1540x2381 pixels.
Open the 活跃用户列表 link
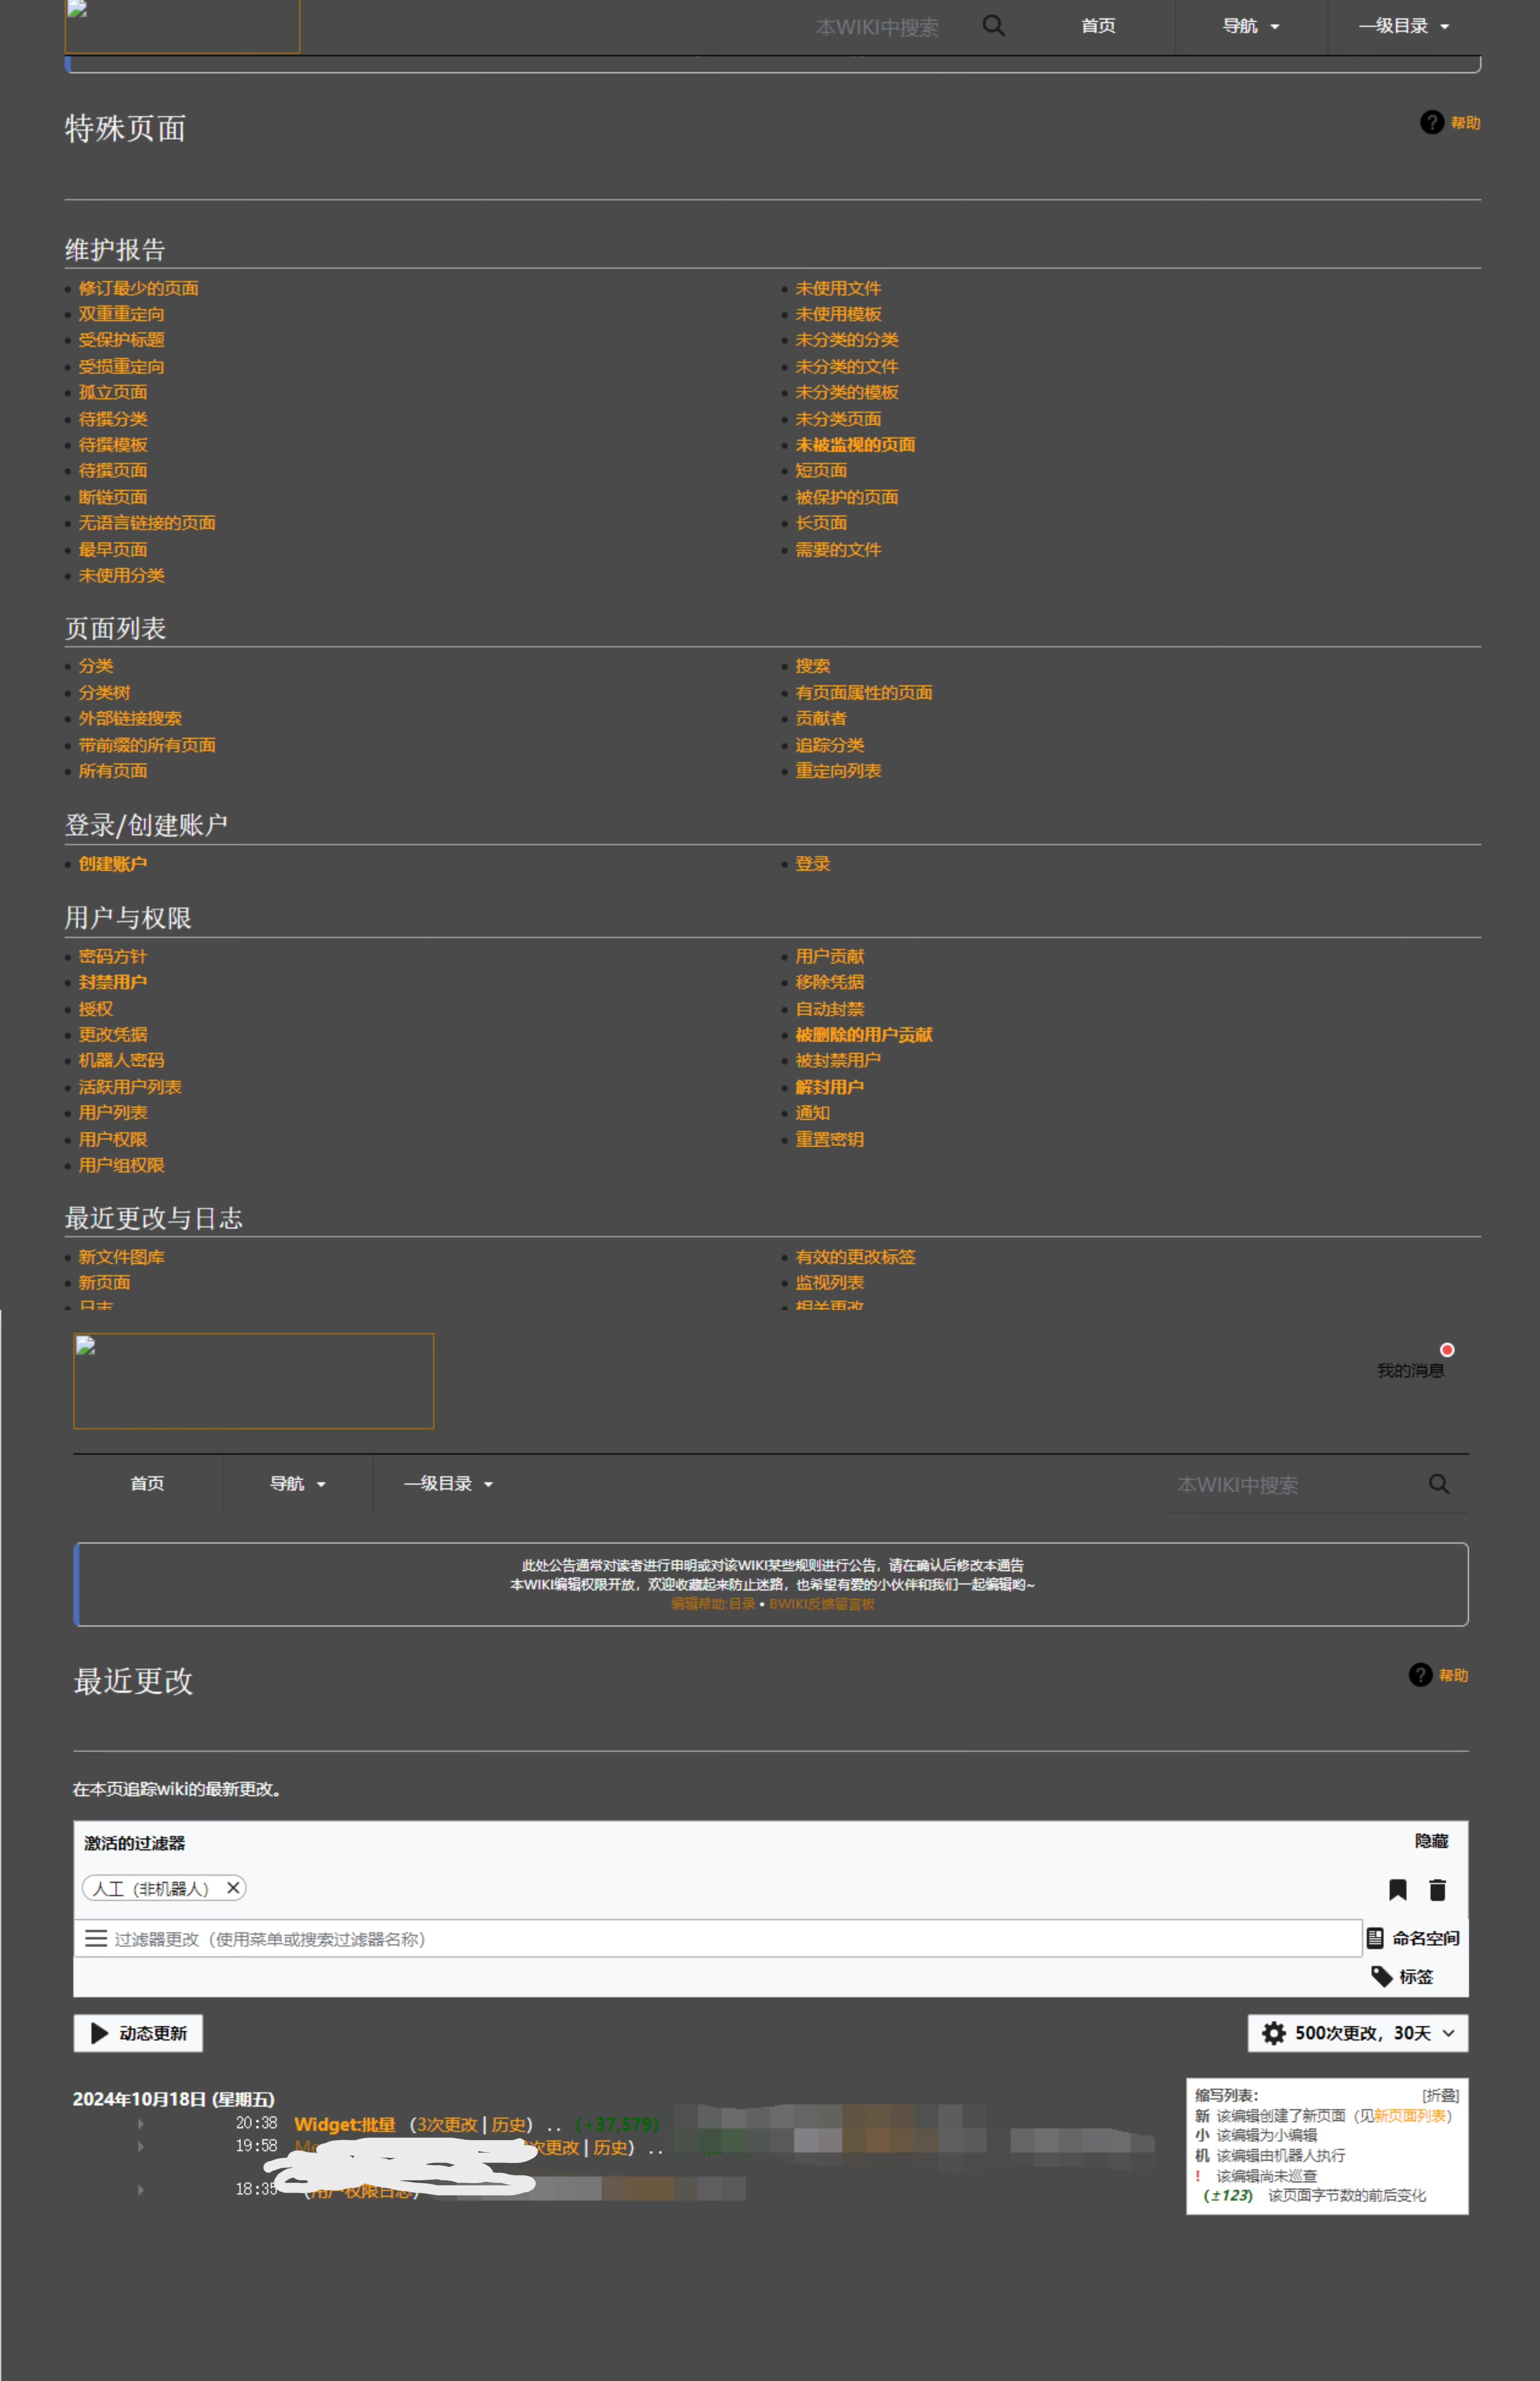click(130, 1087)
